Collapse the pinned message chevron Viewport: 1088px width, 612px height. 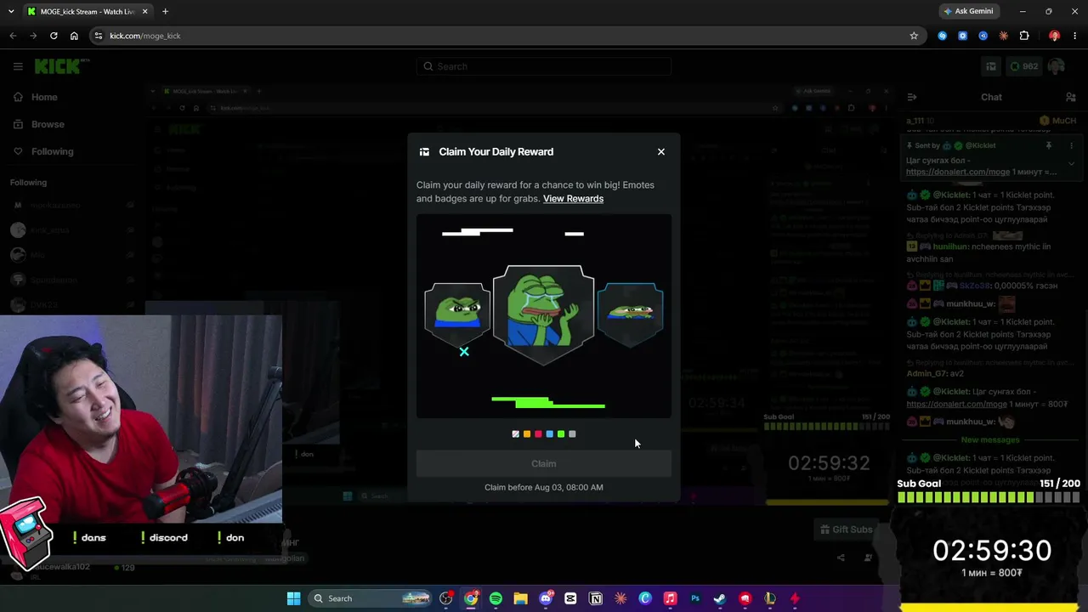tap(1071, 163)
